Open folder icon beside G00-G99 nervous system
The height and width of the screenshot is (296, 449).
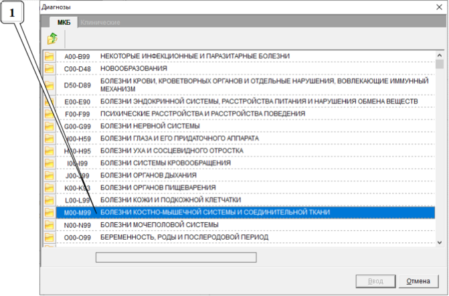[x=50, y=127]
